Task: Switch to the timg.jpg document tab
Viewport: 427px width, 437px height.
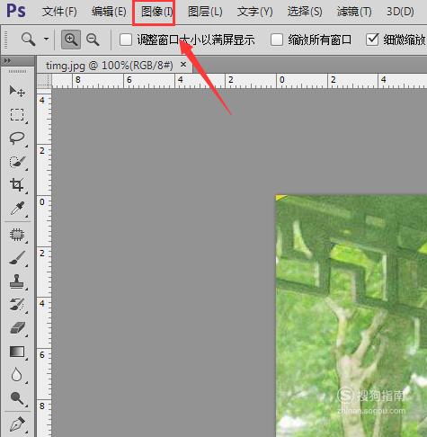Action: 110,65
